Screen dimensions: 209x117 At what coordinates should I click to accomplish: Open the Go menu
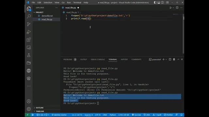tap(63, 3)
